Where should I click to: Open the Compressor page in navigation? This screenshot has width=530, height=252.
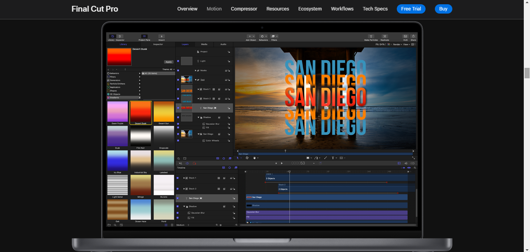coord(244,9)
